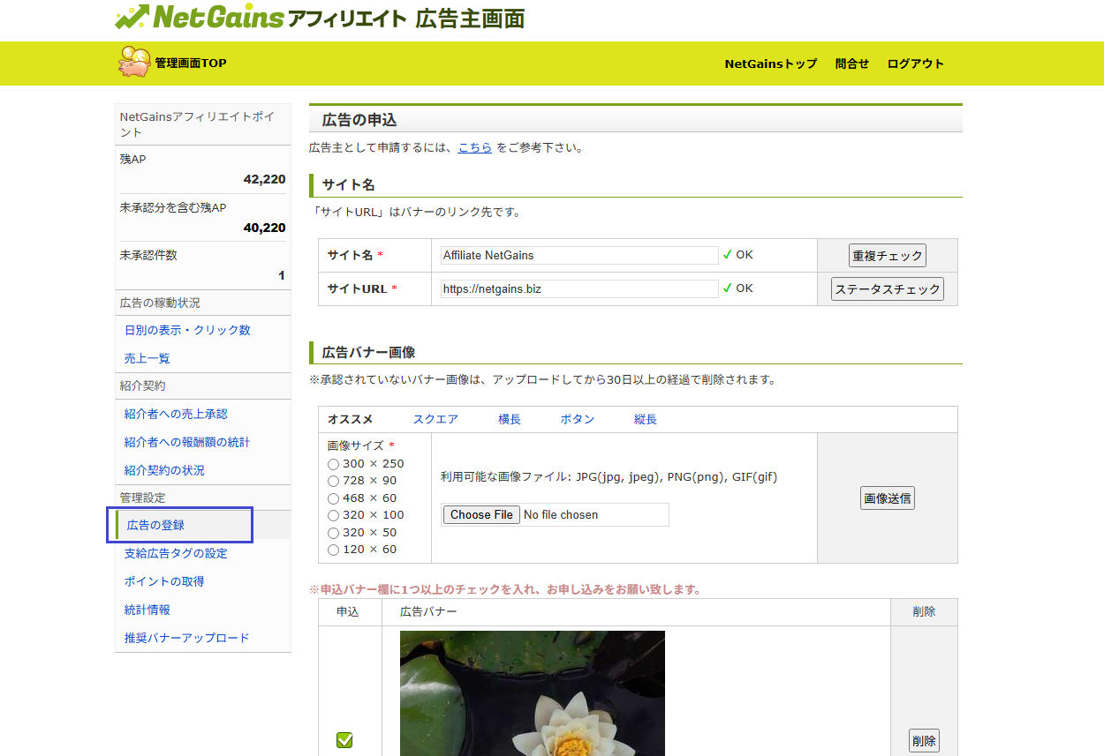Open the 横長 banner size tab

[x=510, y=420]
